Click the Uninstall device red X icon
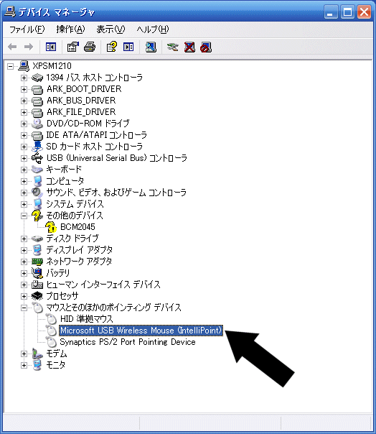This screenshot has height=434, width=376. (189, 47)
